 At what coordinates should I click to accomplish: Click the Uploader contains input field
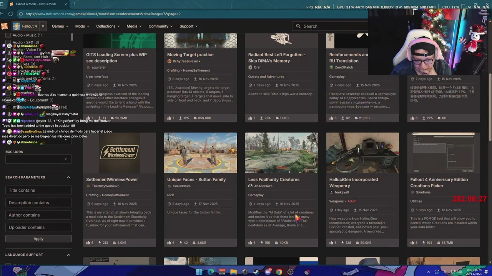(38, 227)
